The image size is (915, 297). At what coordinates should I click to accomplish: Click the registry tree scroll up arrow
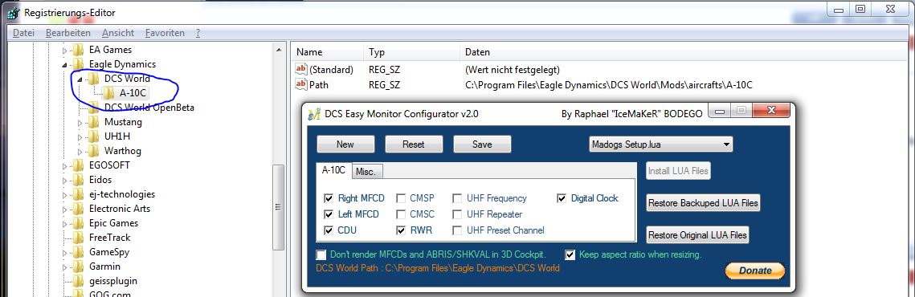pos(279,51)
